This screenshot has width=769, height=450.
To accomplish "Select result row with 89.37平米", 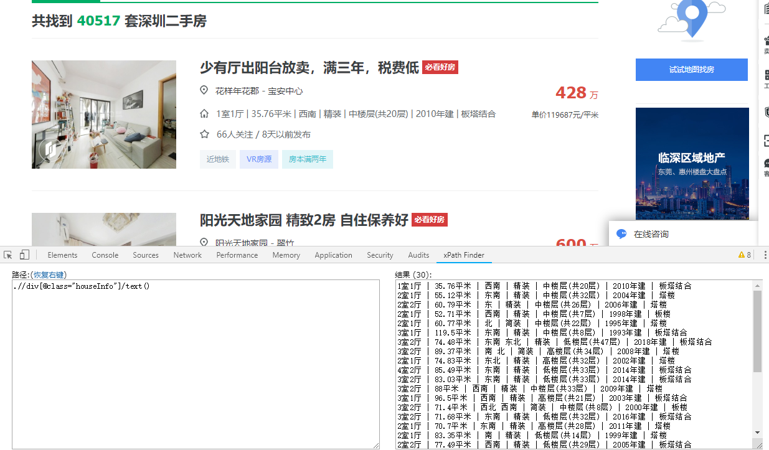I will (x=538, y=351).
